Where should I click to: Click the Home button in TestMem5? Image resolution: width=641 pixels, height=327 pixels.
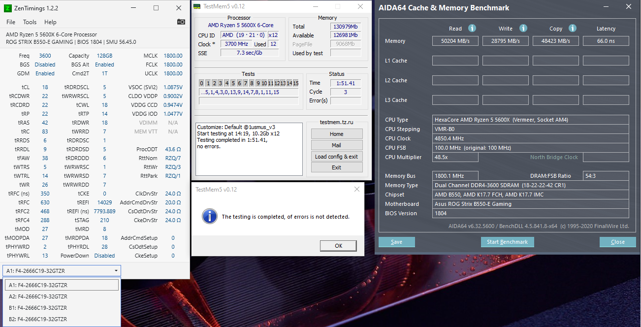tap(337, 134)
